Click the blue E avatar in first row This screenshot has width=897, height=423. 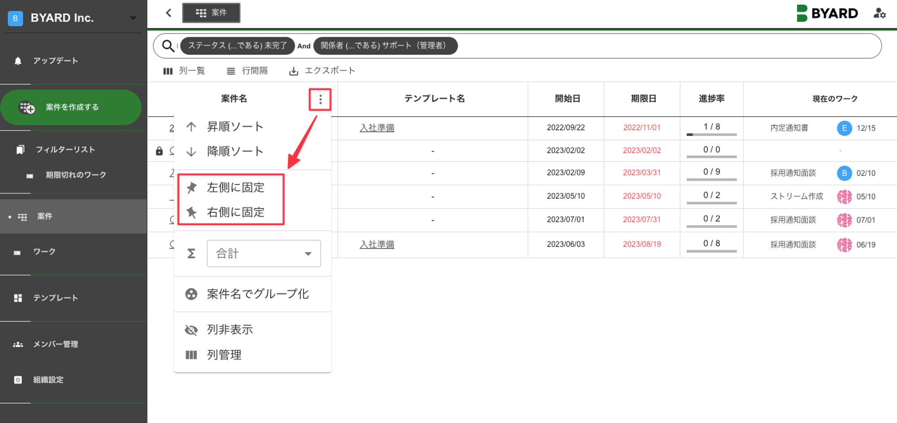(844, 128)
